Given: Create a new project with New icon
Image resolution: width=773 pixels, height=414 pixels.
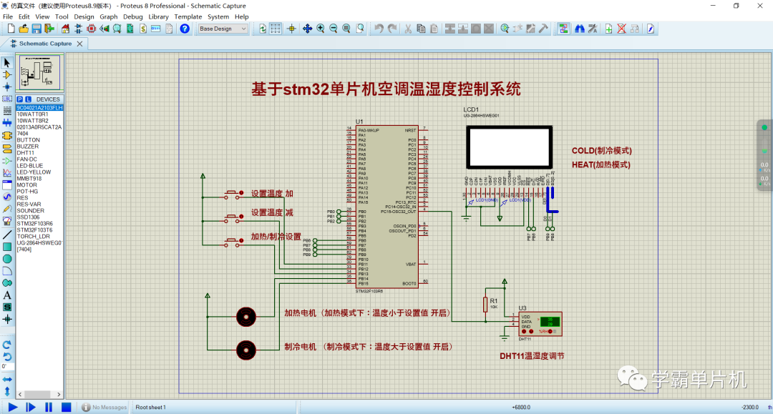Looking at the screenshot, I should coord(11,29).
